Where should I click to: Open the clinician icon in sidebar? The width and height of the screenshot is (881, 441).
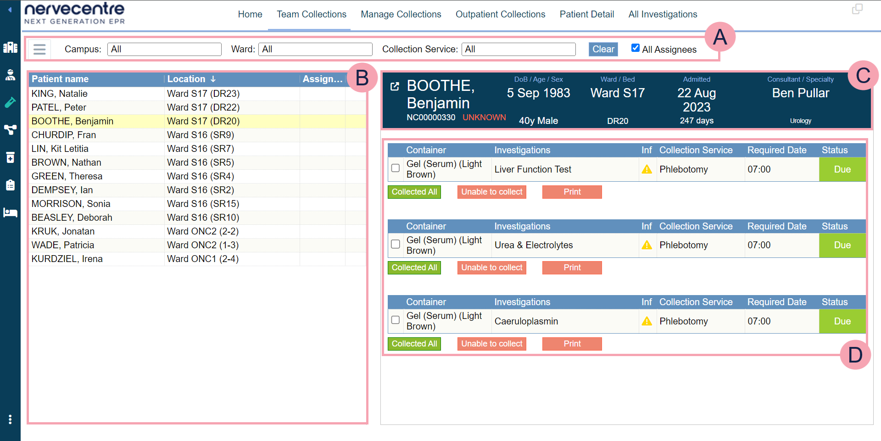(x=10, y=75)
